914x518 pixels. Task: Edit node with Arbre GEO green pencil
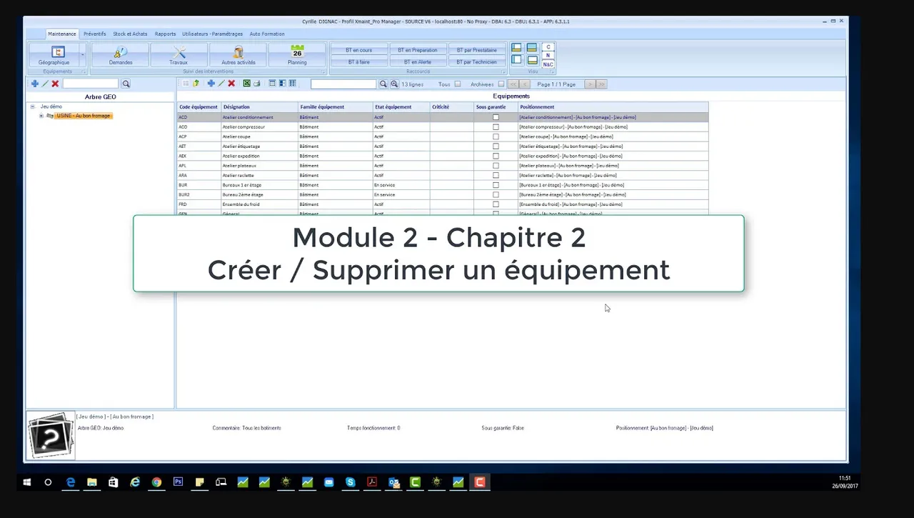click(x=45, y=84)
